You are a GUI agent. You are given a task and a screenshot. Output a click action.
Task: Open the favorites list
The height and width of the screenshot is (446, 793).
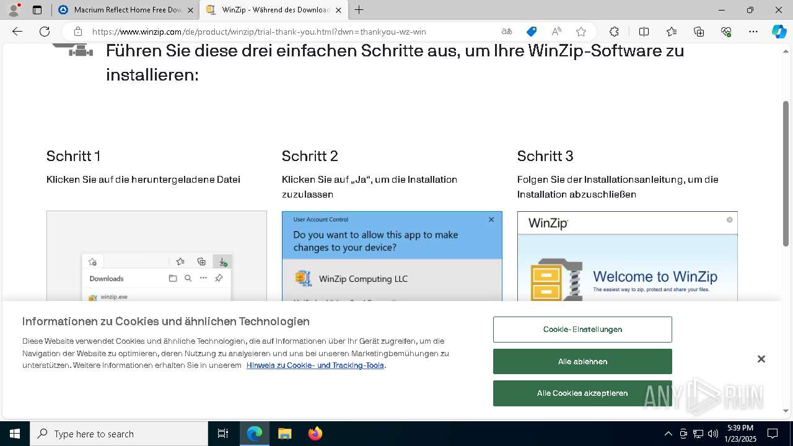[x=672, y=32]
